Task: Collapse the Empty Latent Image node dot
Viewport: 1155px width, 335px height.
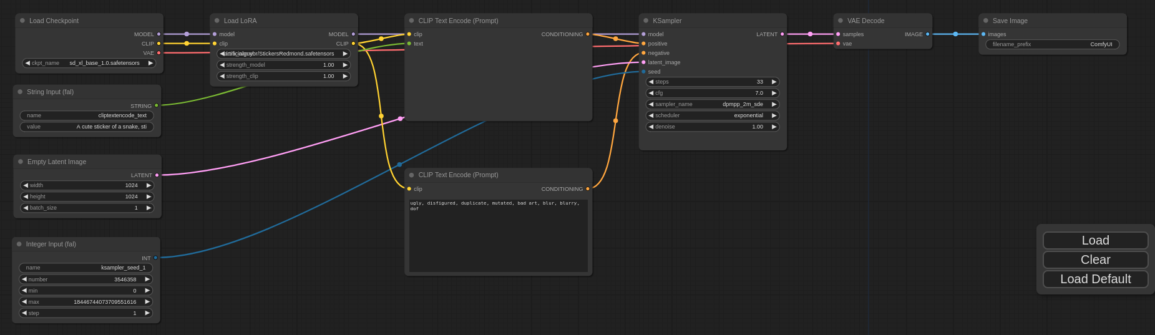Action: pos(21,162)
